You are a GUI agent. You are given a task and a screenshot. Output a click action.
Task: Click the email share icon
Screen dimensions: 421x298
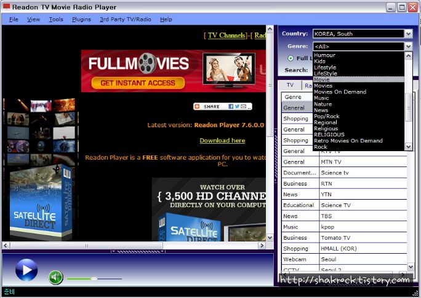tap(244, 106)
